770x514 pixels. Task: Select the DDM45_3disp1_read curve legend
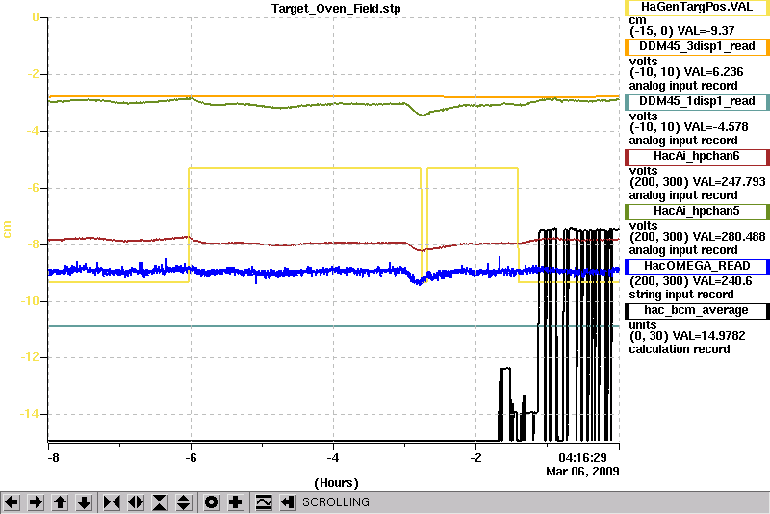[x=697, y=46]
